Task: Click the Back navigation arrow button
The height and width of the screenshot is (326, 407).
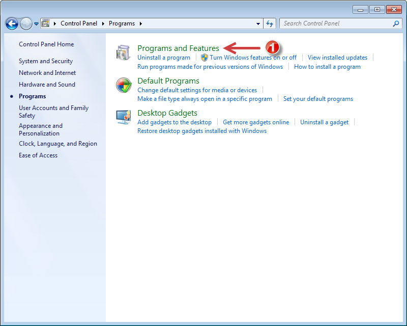Action: point(12,23)
